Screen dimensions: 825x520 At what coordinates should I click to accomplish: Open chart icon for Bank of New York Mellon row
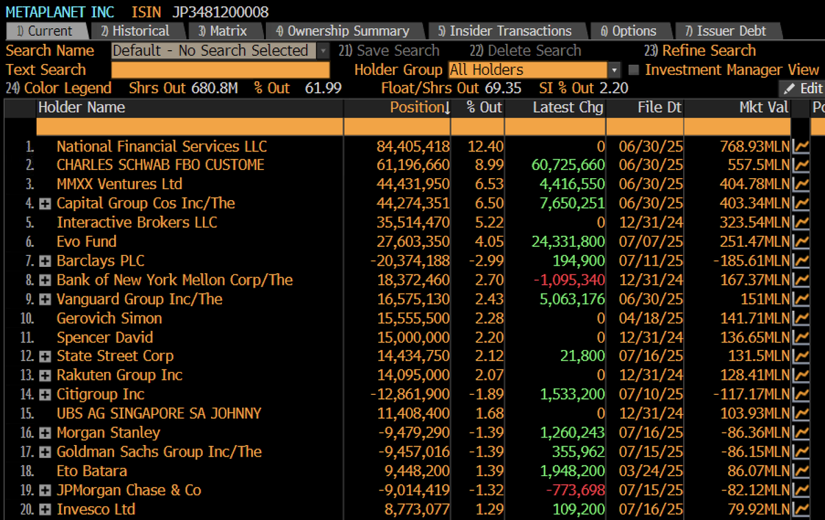click(800, 280)
